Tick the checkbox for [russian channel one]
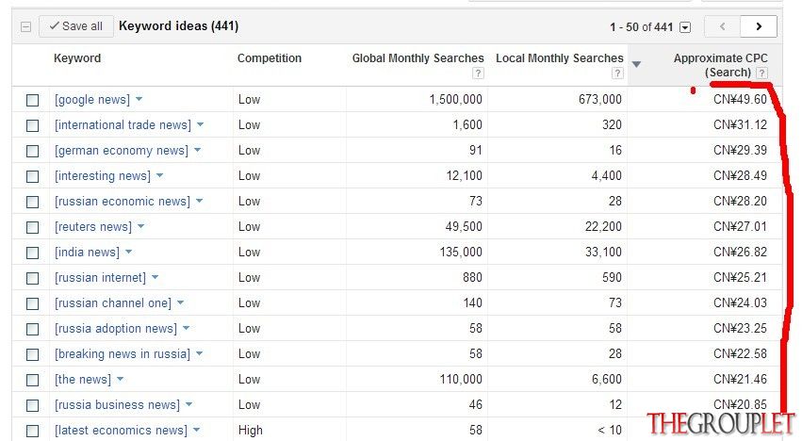This screenshot has width=802, height=441. [32, 303]
